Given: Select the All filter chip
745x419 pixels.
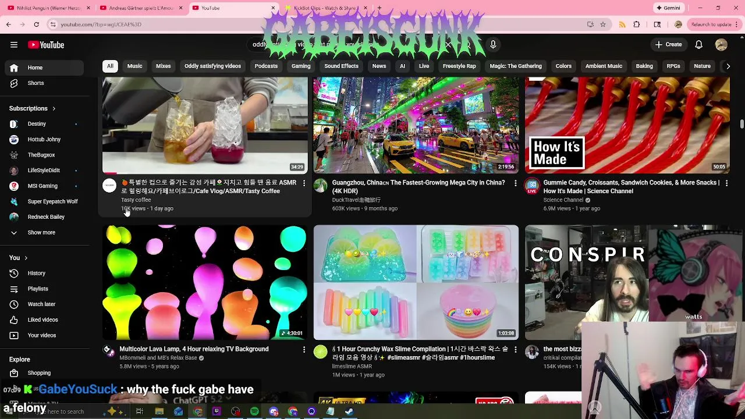Looking at the screenshot, I should 110,66.
